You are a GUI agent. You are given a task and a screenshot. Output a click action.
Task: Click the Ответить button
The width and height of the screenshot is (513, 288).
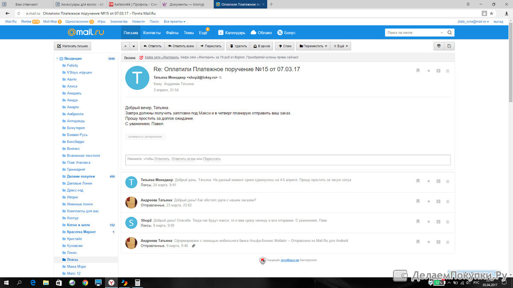[x=152, y=46]
